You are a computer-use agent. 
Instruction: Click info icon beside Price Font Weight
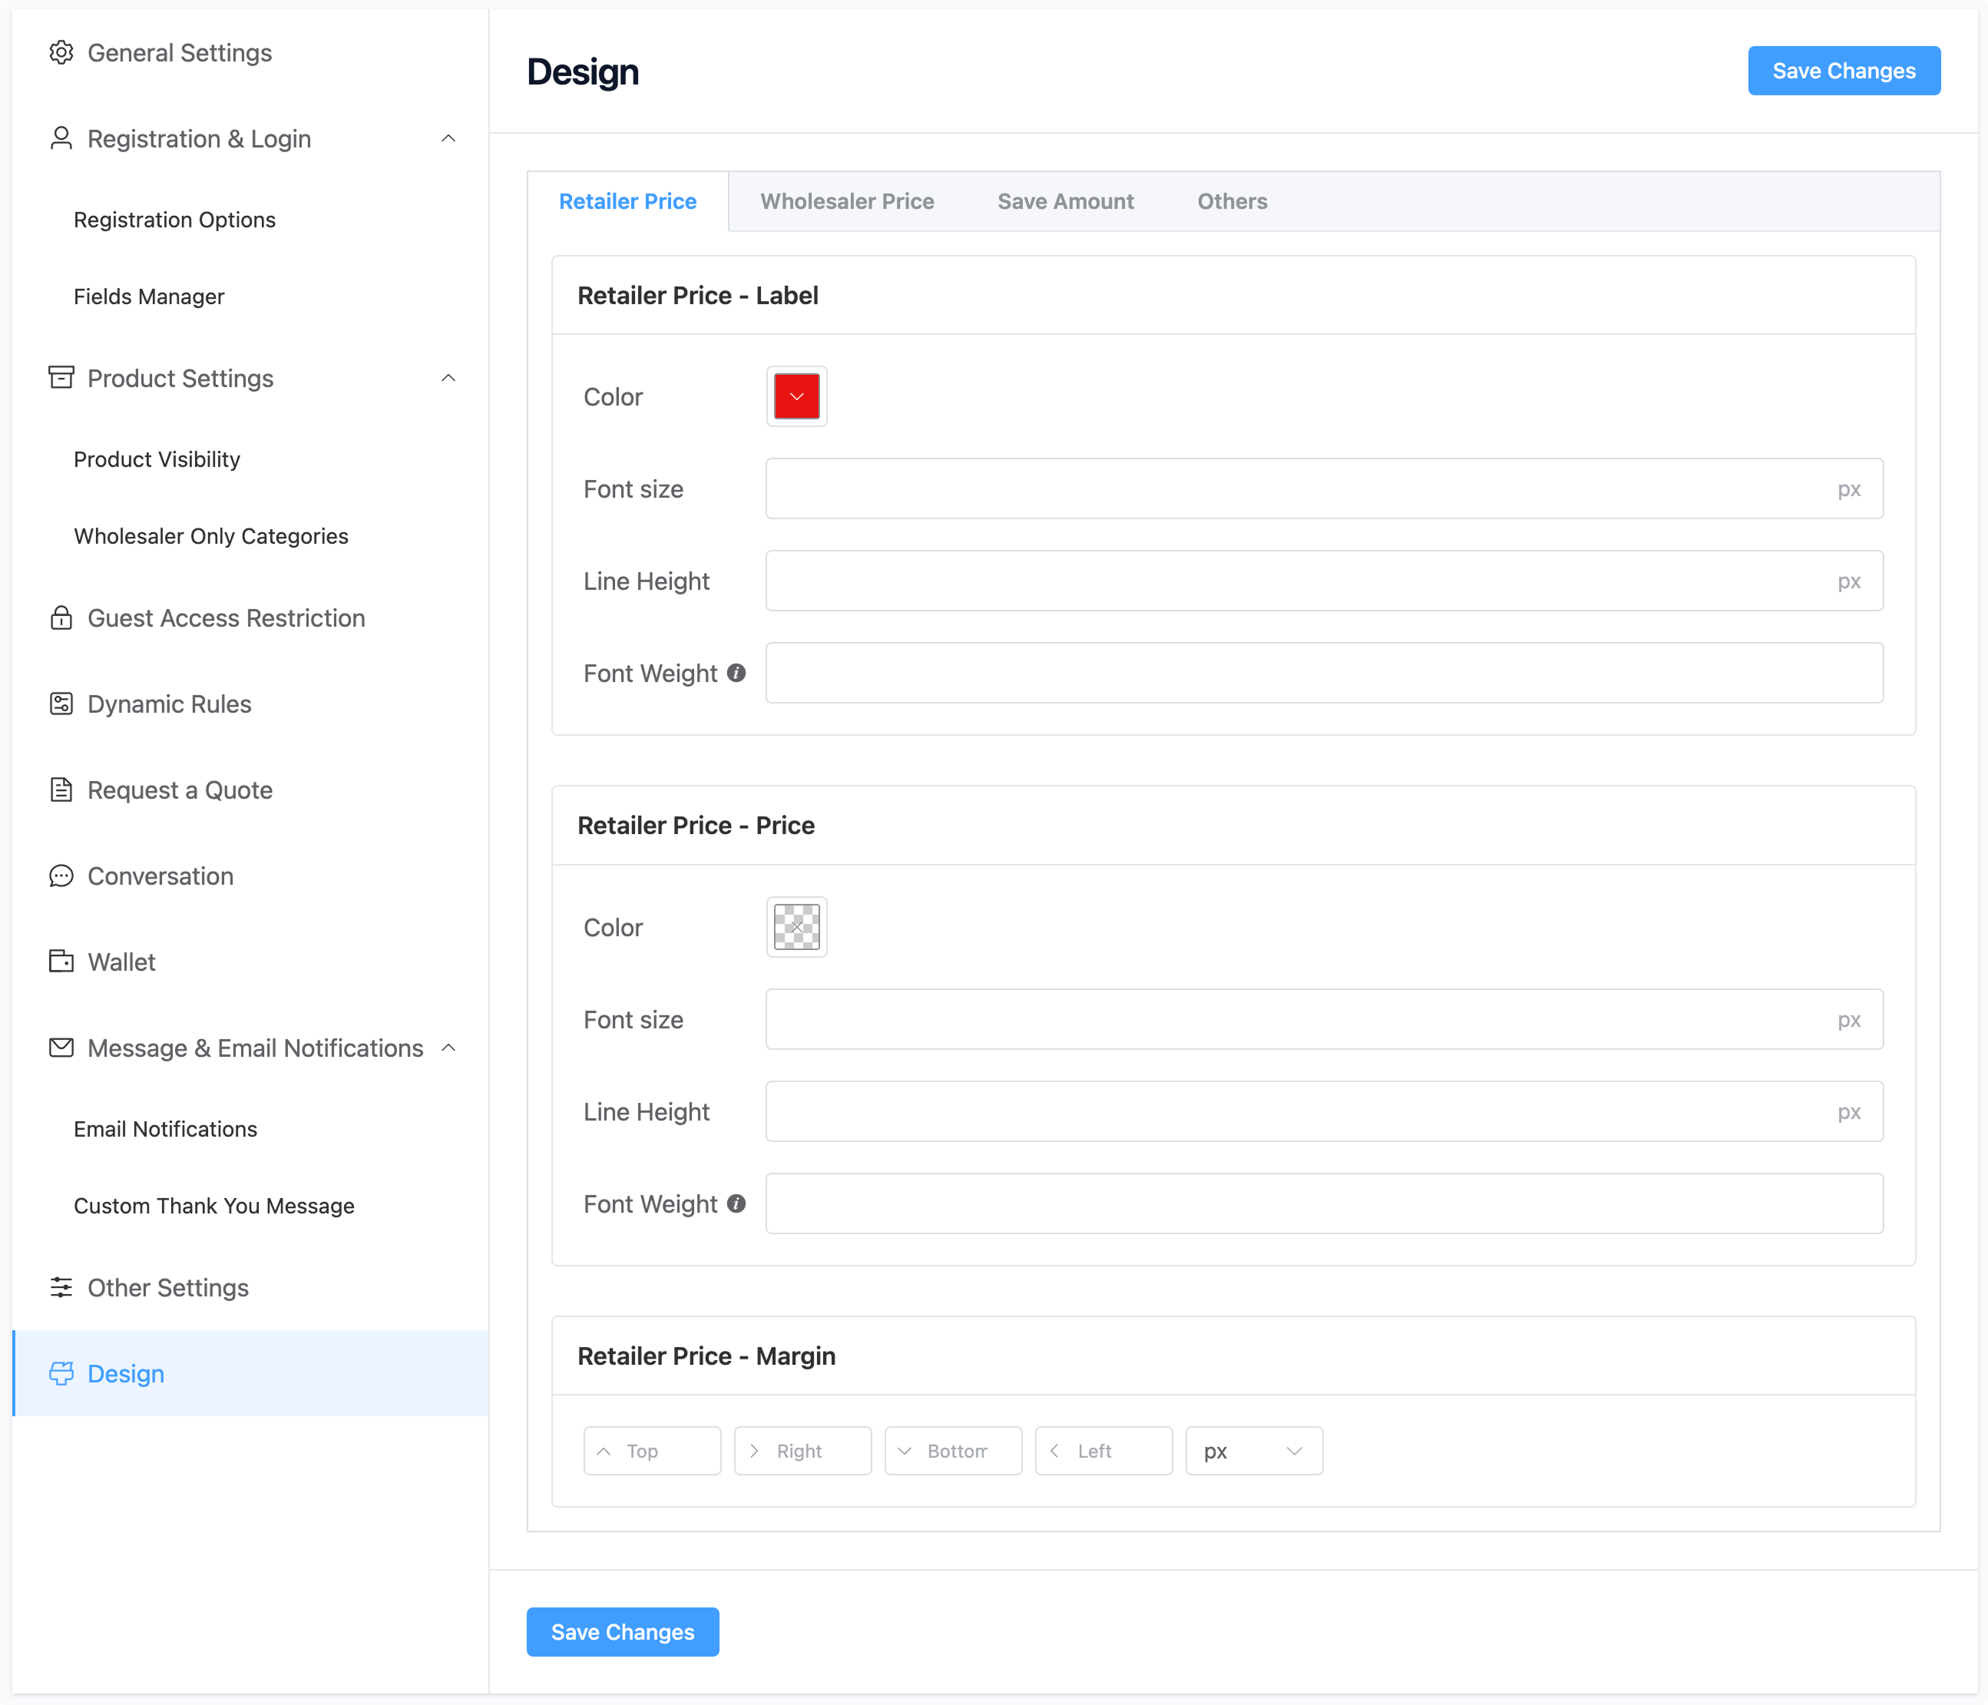736,1204
